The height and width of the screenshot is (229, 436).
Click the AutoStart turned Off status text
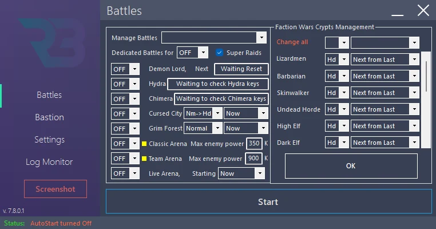(61, 223)
